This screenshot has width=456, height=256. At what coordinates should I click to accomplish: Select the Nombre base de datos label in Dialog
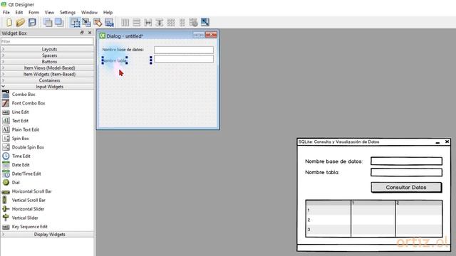pyautogui.click(x=123, y=50)
